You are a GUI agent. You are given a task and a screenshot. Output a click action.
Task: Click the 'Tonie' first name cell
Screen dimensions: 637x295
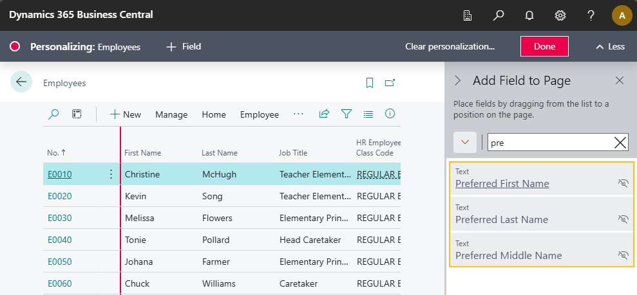click(x=135, y=240)
